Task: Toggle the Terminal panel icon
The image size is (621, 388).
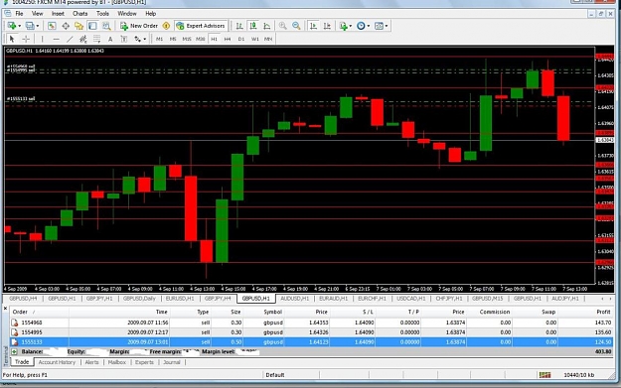Action: 92,26
